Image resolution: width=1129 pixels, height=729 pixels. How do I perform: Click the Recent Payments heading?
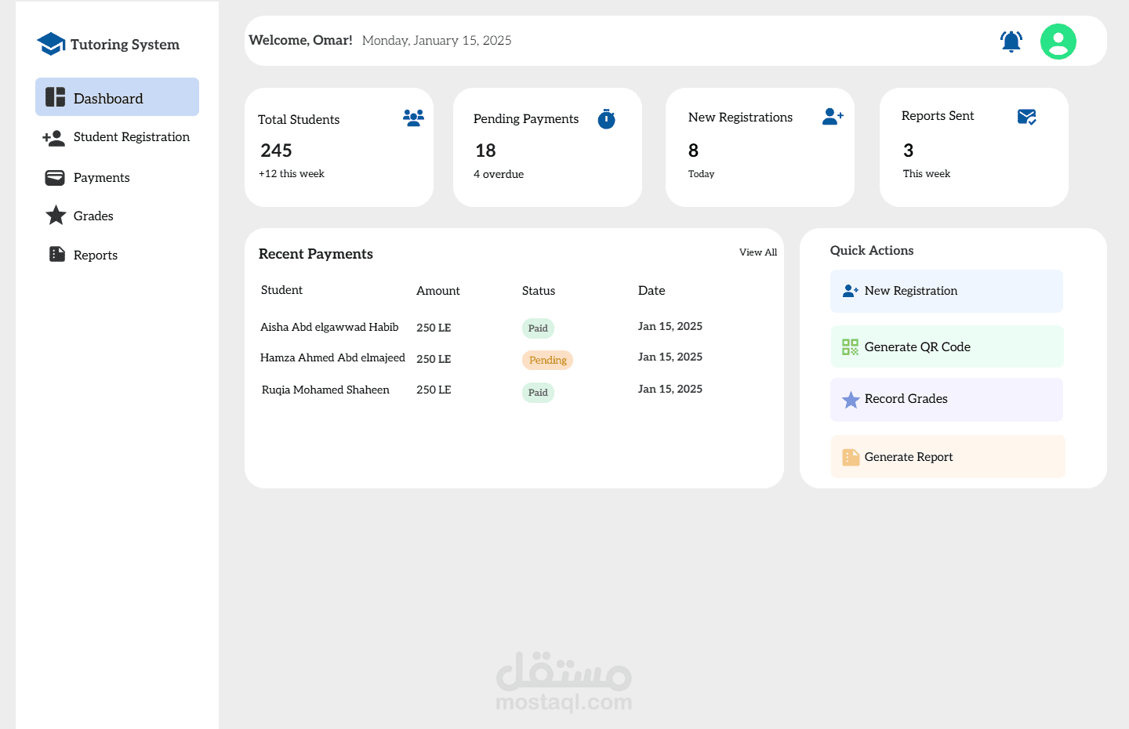[316, 254]
